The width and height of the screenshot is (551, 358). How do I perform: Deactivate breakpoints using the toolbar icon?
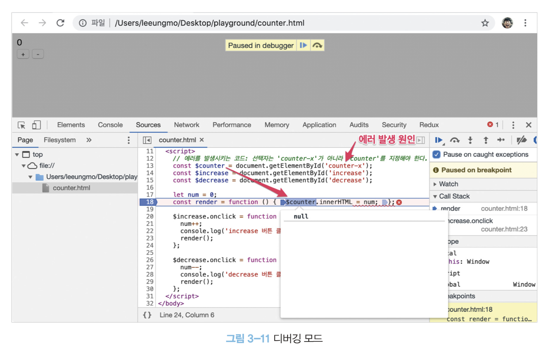(521, 140)
